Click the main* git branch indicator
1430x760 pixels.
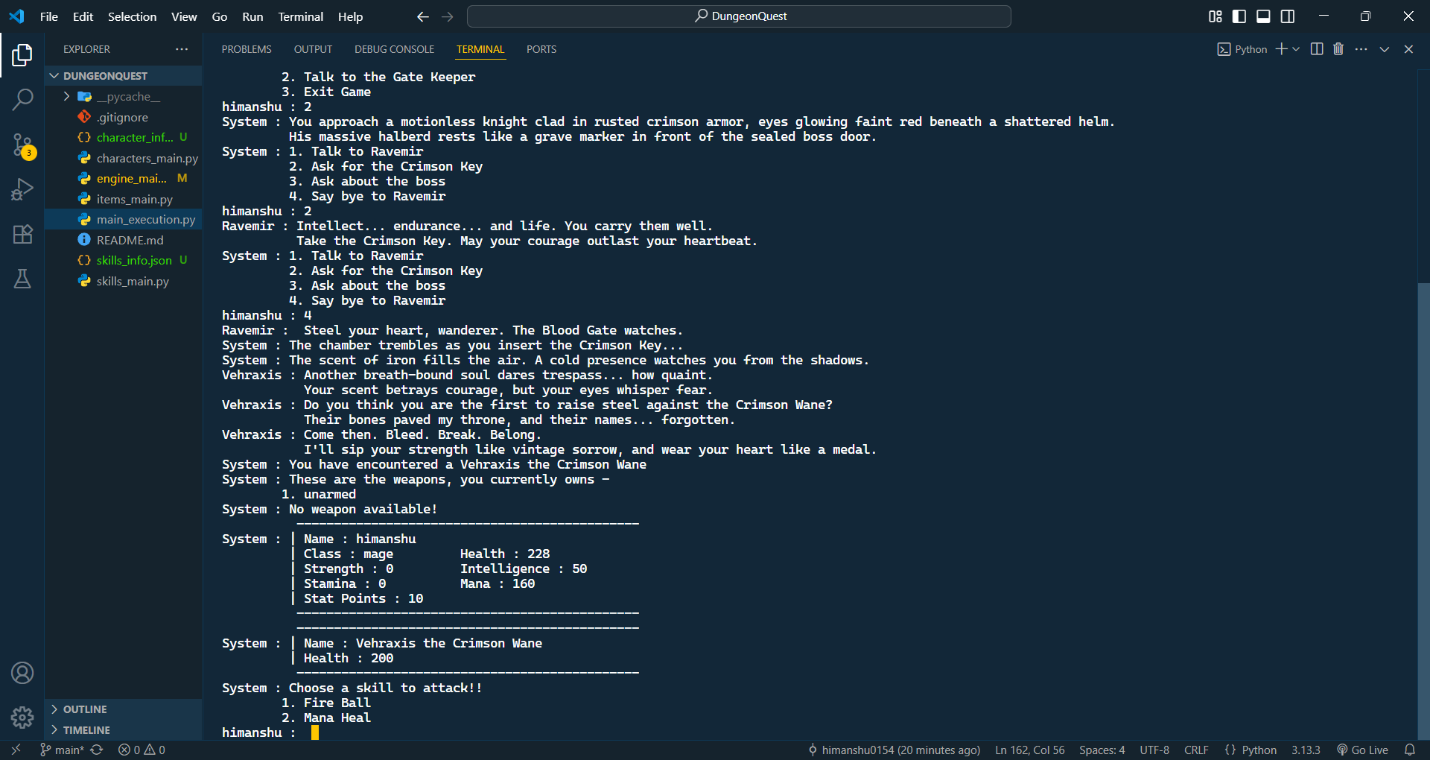click(x=62, y=750)
